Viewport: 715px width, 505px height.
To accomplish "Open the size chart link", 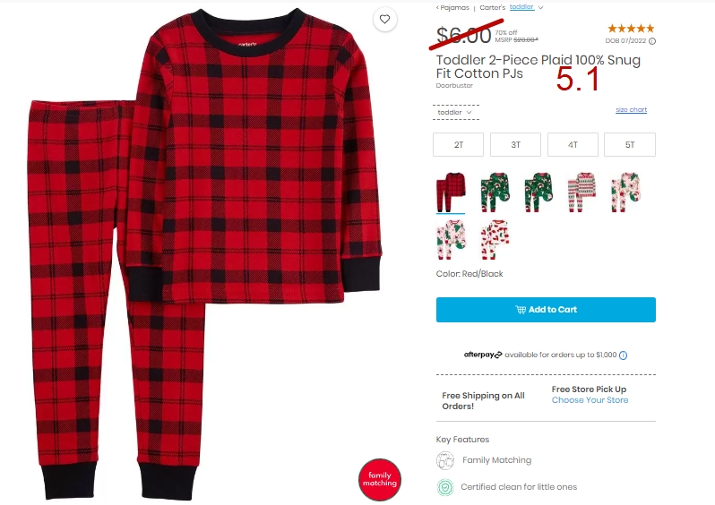I will pyautogui.click(x=631, y=110).
